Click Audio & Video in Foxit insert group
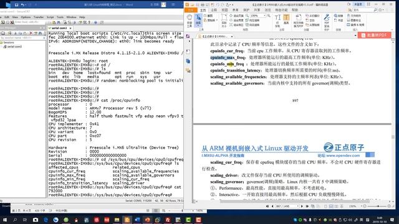Image resolution: width=399 pixels, height=224 pixels. [355, 25]
